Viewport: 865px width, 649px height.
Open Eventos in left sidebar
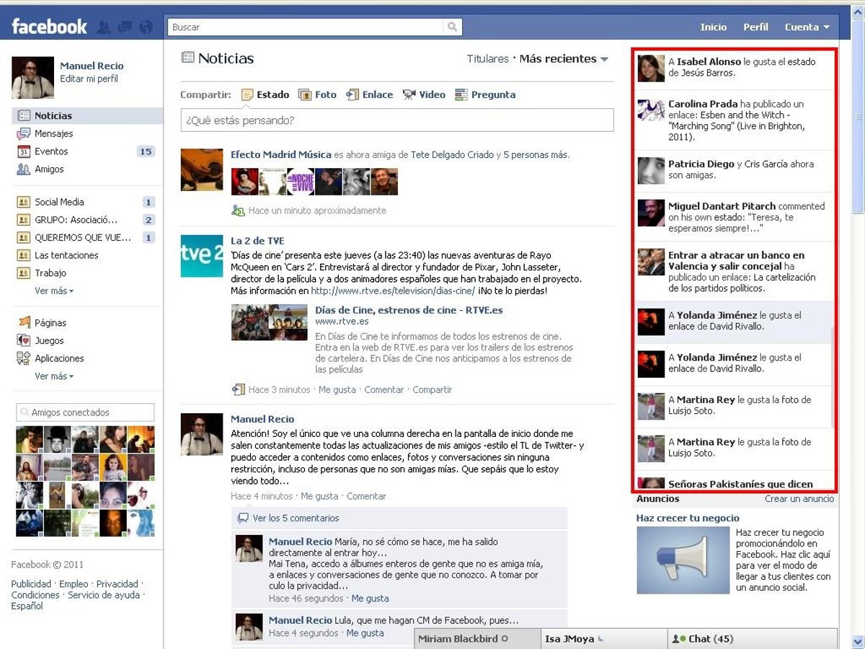coord(51,151)
